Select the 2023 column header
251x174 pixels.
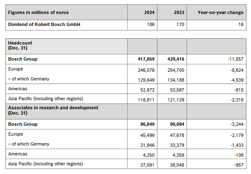pyautogui.click(x=179, y=12)
